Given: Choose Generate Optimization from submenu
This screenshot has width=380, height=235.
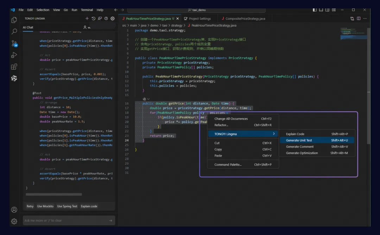Looking at the screenshot, I should pos(317,153).
